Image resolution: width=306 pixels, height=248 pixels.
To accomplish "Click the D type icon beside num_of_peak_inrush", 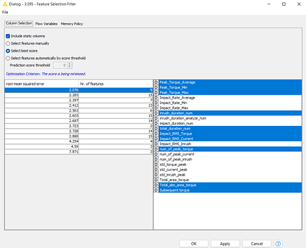I will coord(156,159).
